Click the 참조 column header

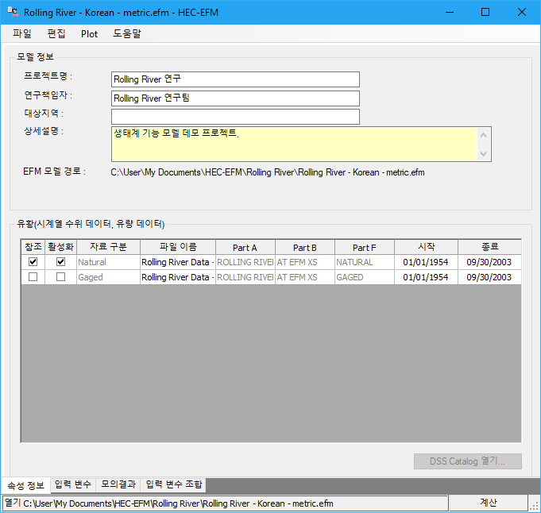pos(33,247)
